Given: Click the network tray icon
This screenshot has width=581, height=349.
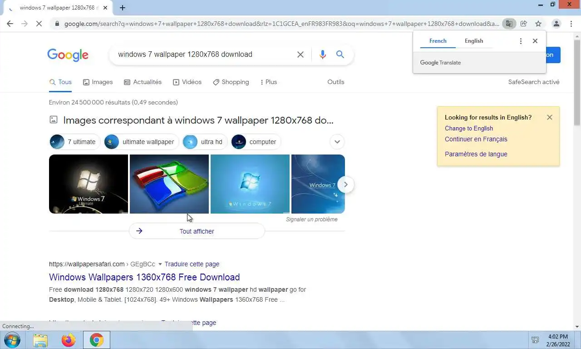Looking at the screenshot, I should (535, 340).
